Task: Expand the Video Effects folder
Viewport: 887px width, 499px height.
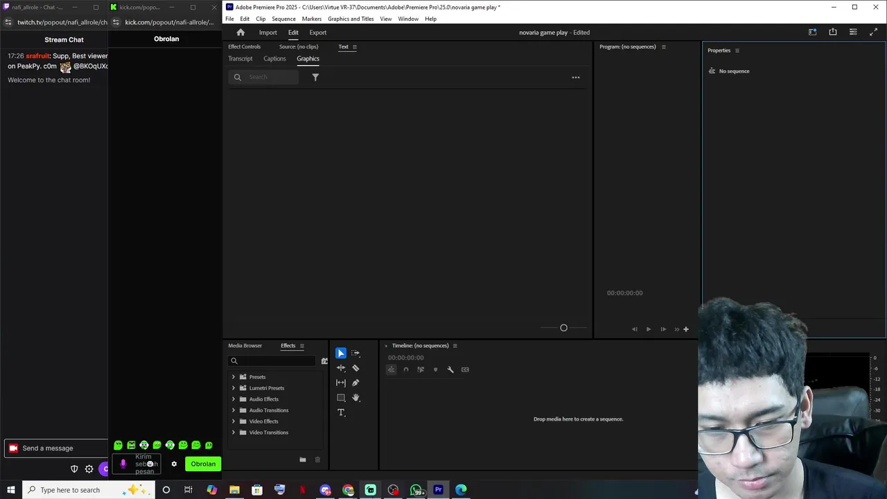Action: [x=234, y=421]
